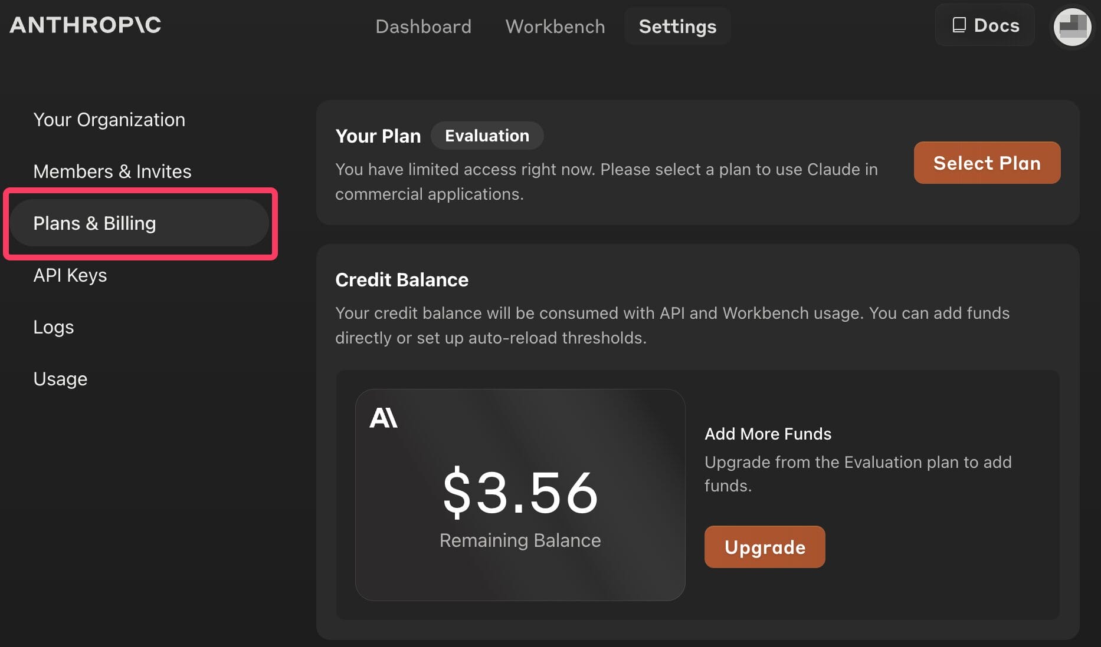Switch to the Workbench tab

coord(555,27)
